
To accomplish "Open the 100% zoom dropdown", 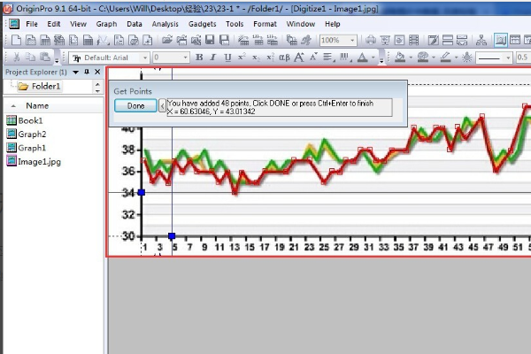I will pyautogui.click(x=352, y=41).
